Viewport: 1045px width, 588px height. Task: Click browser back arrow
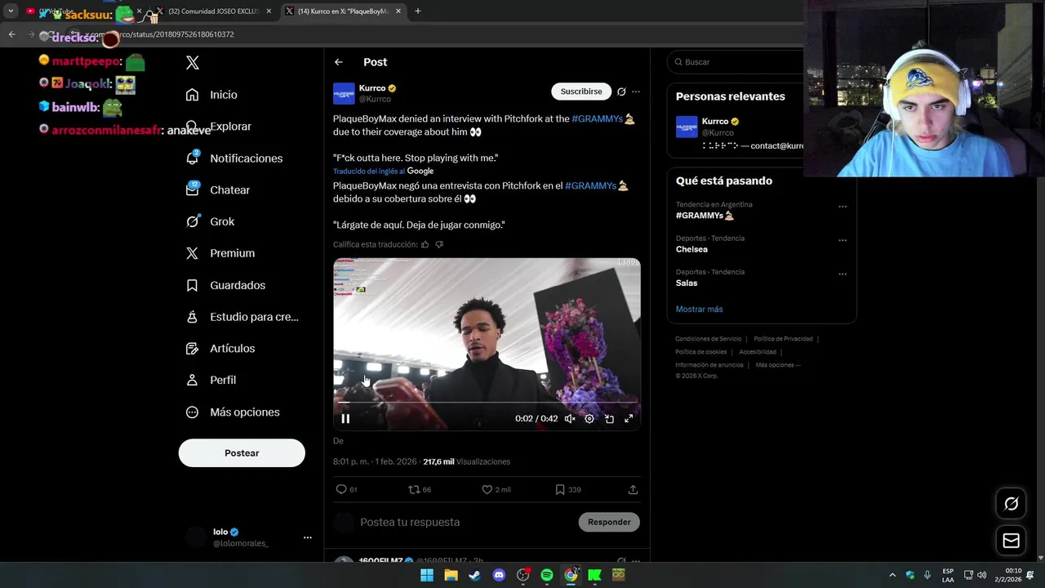coord(11,34)
